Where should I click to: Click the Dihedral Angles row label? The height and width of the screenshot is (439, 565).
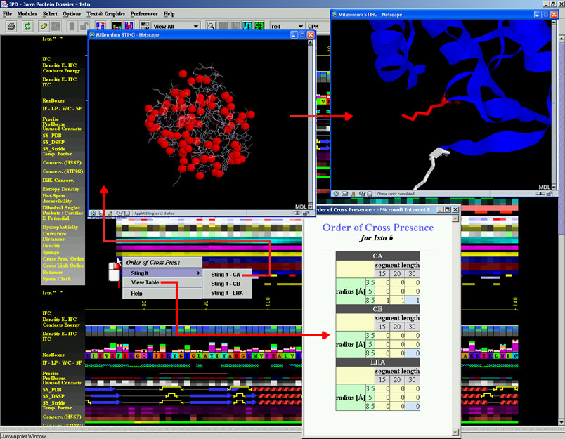pos(61,208)
